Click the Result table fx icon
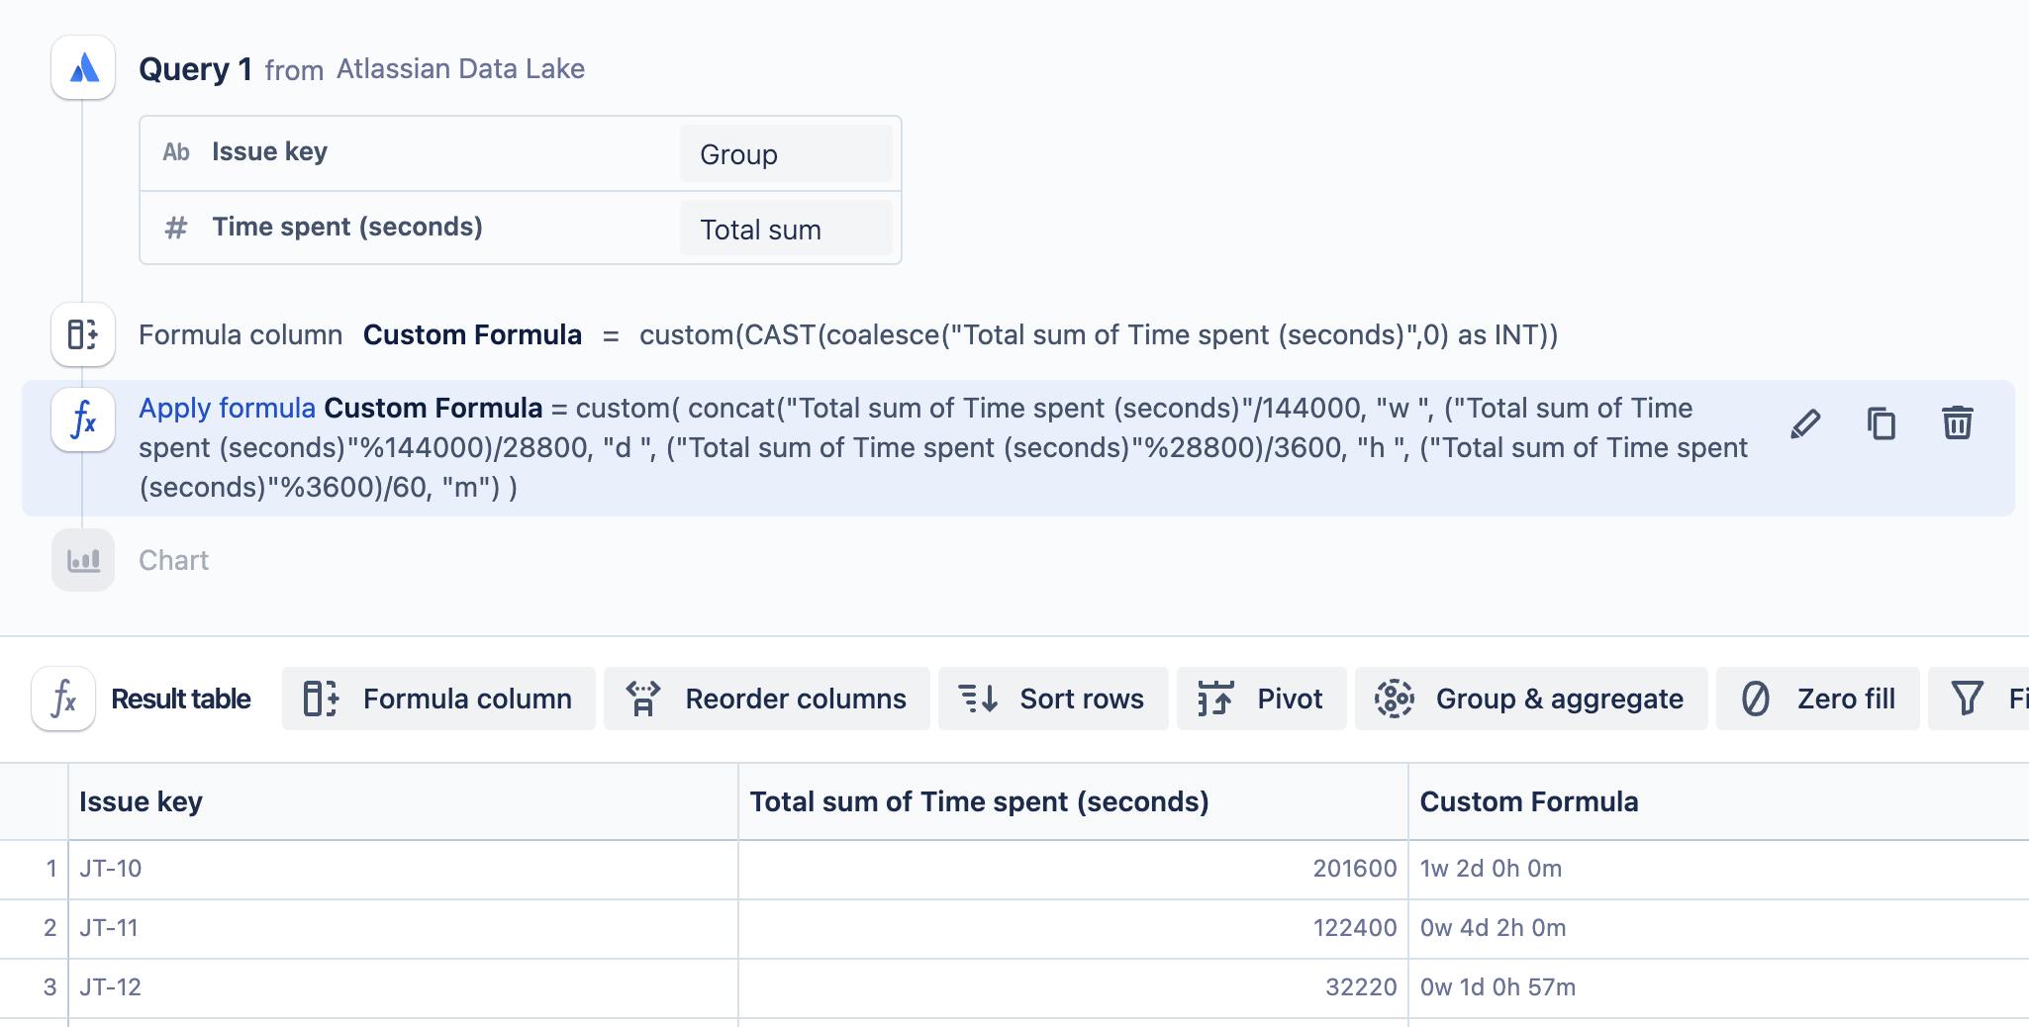Screen dimensions: 2029x1027 click(63, 699)
